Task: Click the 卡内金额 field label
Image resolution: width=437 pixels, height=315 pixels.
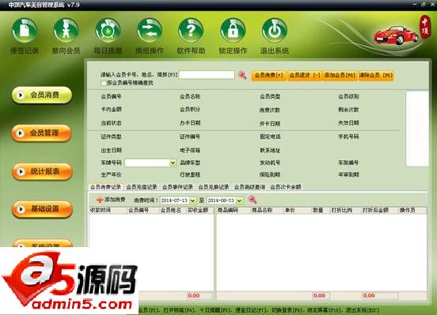Action: pos(111,110)
